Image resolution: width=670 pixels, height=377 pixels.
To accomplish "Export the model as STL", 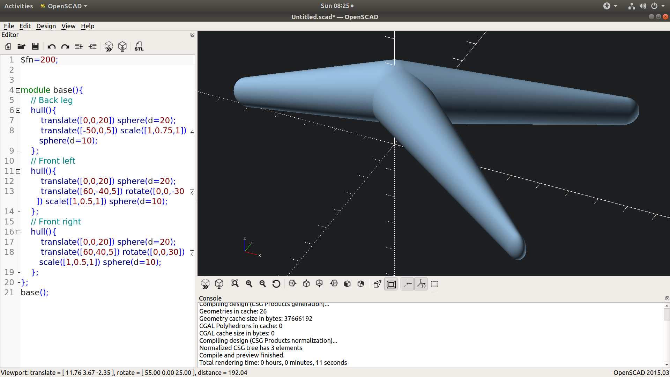I will [139, 46].
